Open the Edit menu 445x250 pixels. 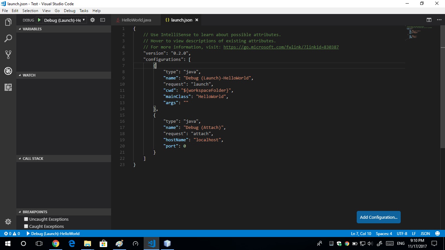tap(15, 11)
